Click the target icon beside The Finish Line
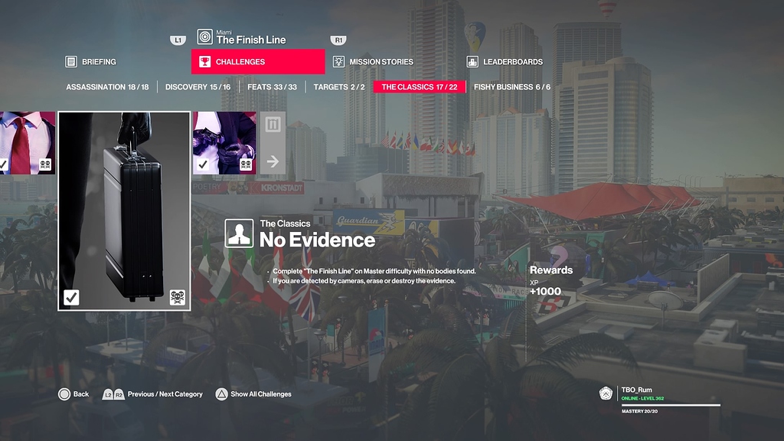 point(205,37)
